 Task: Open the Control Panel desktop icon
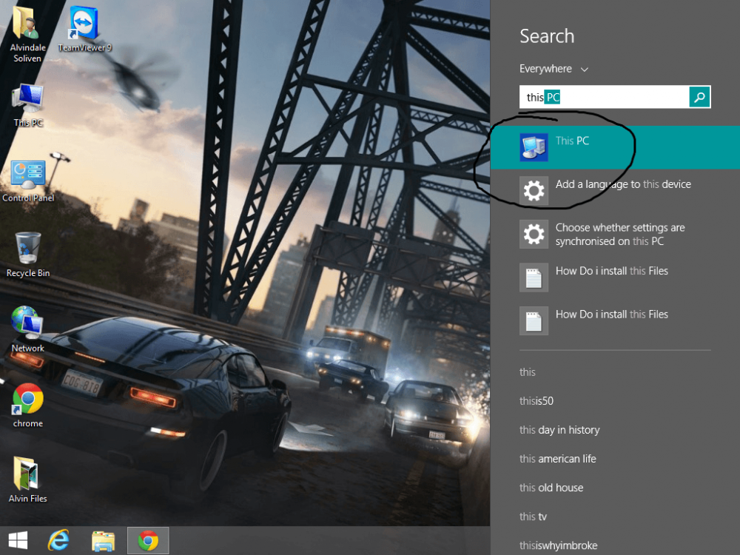28,174
